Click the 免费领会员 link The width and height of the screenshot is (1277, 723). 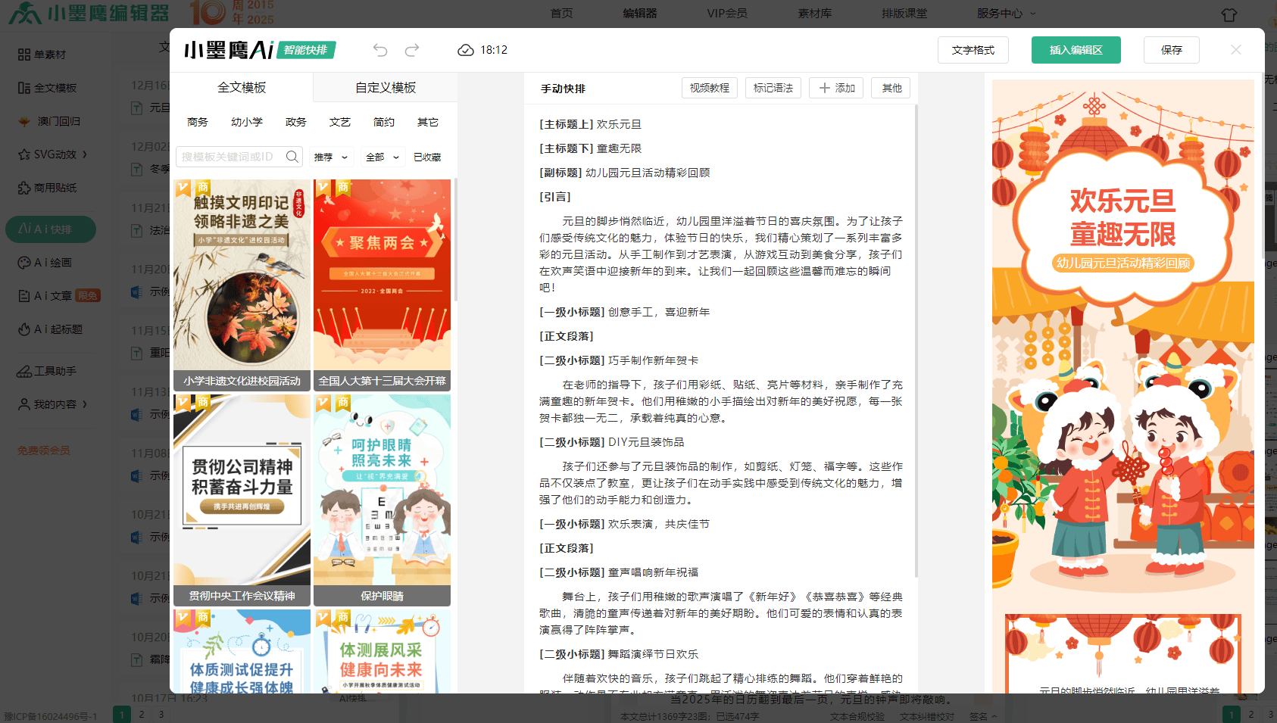click(x=44, y=450)
